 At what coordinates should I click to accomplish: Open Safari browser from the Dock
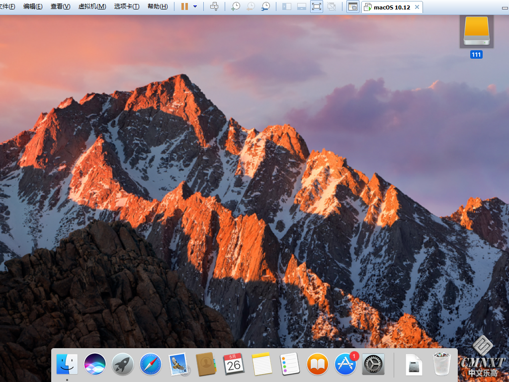point(150,364)
